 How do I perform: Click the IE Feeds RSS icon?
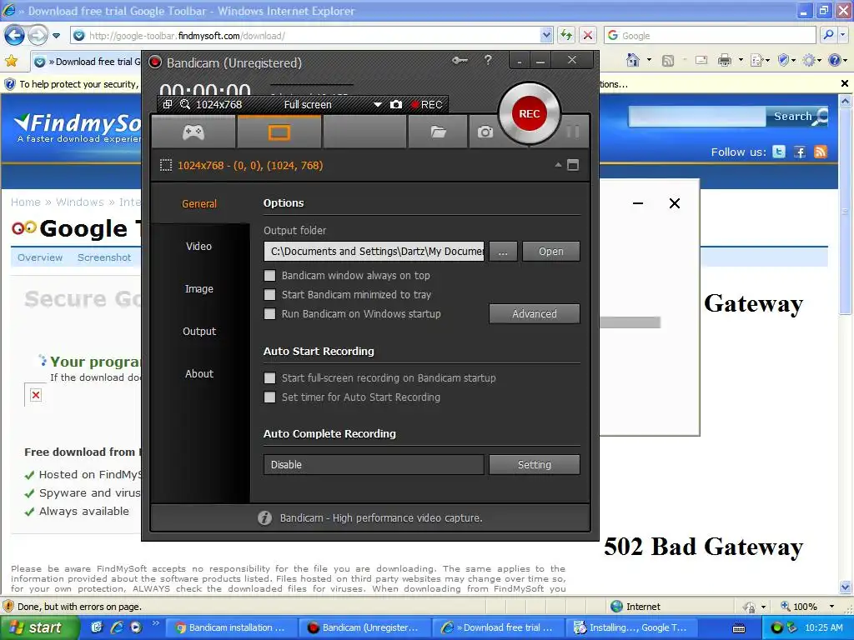coord(668,60)
